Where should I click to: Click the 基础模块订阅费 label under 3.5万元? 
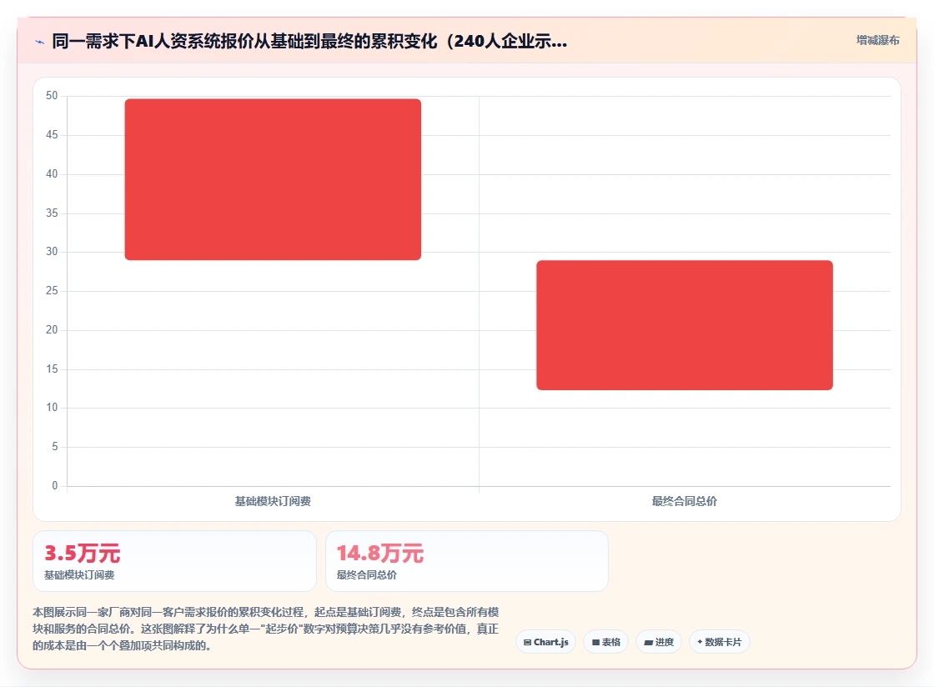(x=79, y=575)
